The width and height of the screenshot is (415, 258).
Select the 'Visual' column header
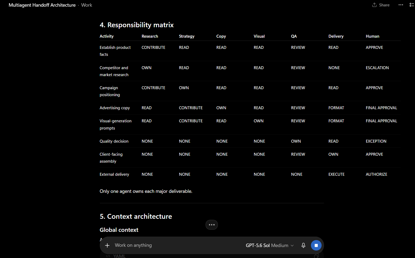[259, 36]
